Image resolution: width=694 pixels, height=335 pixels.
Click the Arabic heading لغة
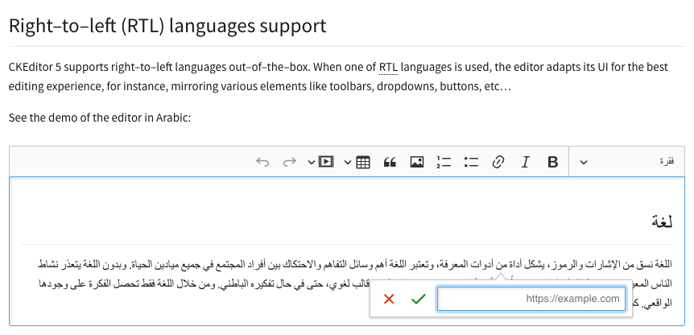point(662,221)
